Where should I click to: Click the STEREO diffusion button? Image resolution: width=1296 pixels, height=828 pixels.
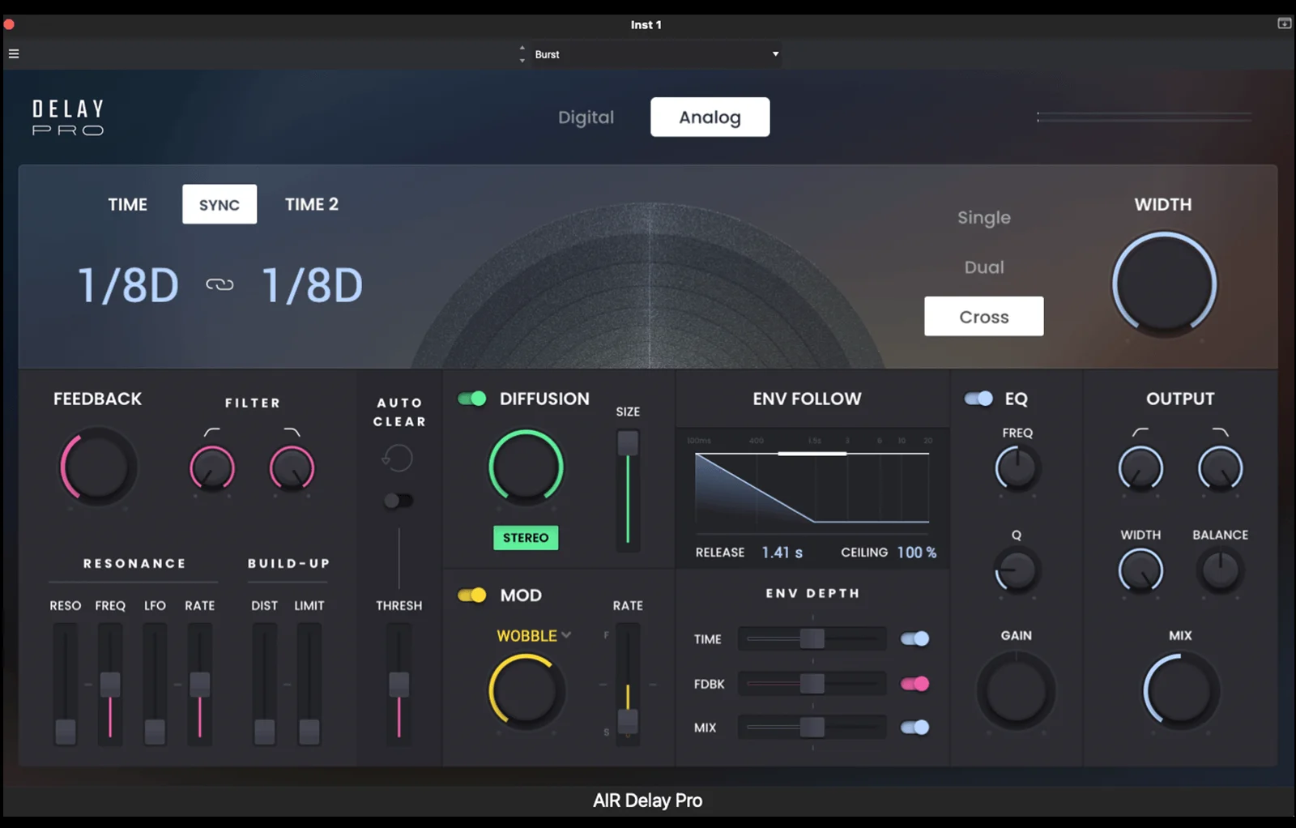[526, 537]
